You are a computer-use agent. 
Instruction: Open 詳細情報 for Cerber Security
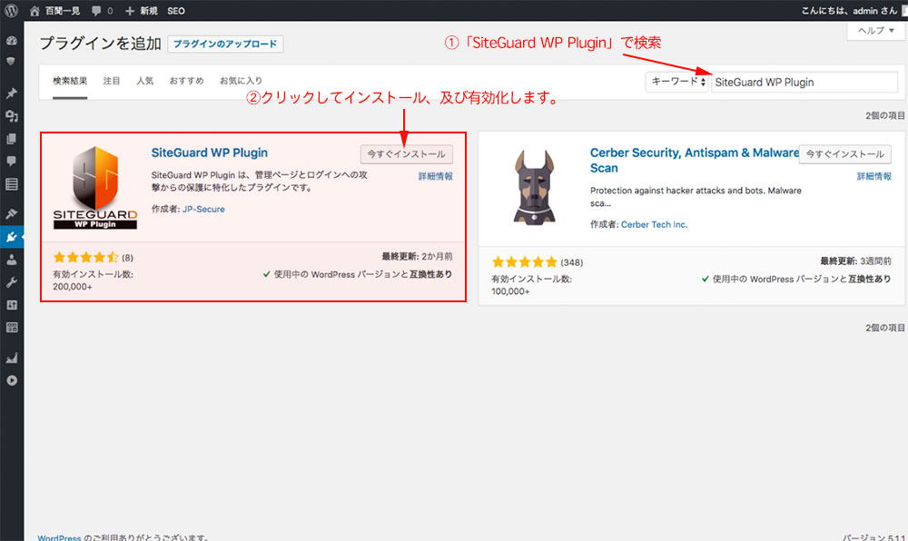pos(873,176)
